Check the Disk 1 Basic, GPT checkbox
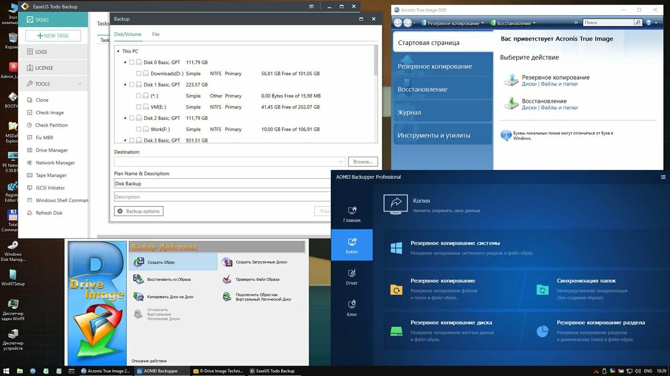The image size is (670, 376). 132,85
